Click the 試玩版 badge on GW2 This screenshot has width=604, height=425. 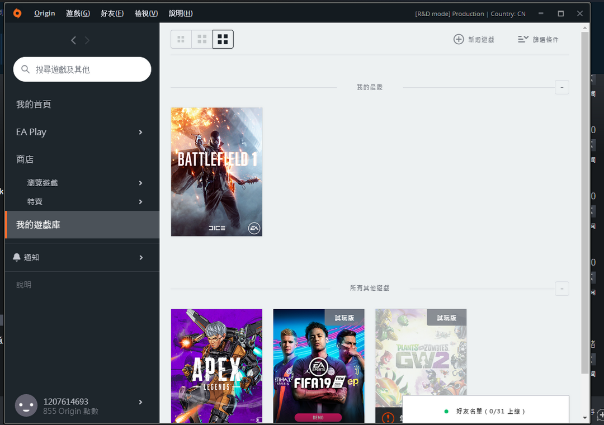coord(447,318)
